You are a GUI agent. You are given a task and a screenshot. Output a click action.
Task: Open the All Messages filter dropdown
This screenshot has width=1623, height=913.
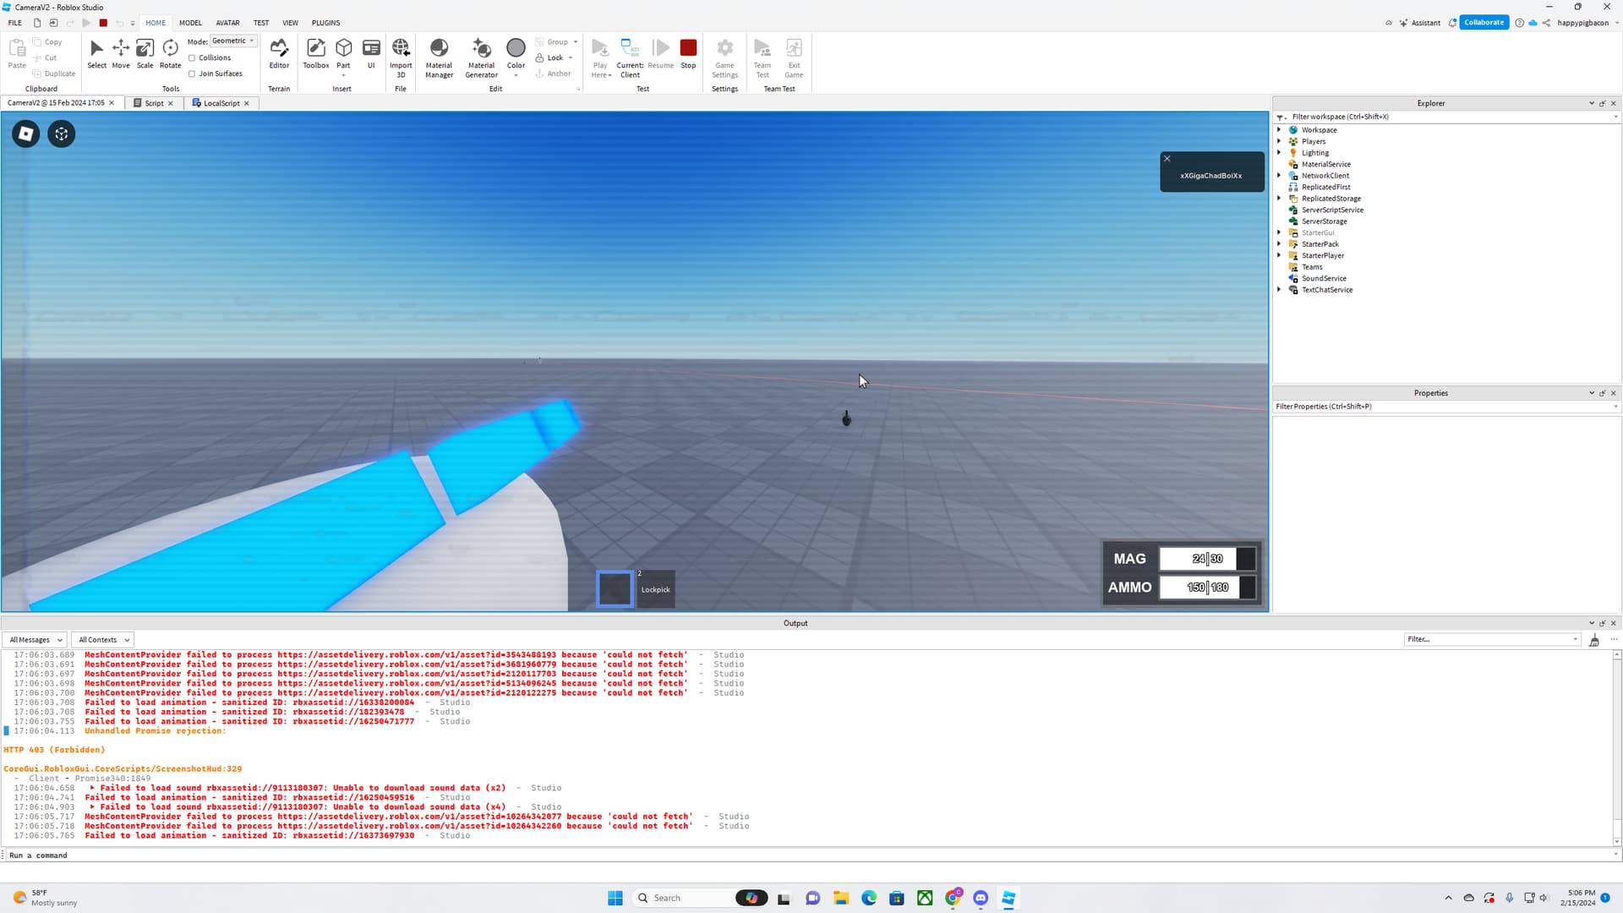click(36, 640)
